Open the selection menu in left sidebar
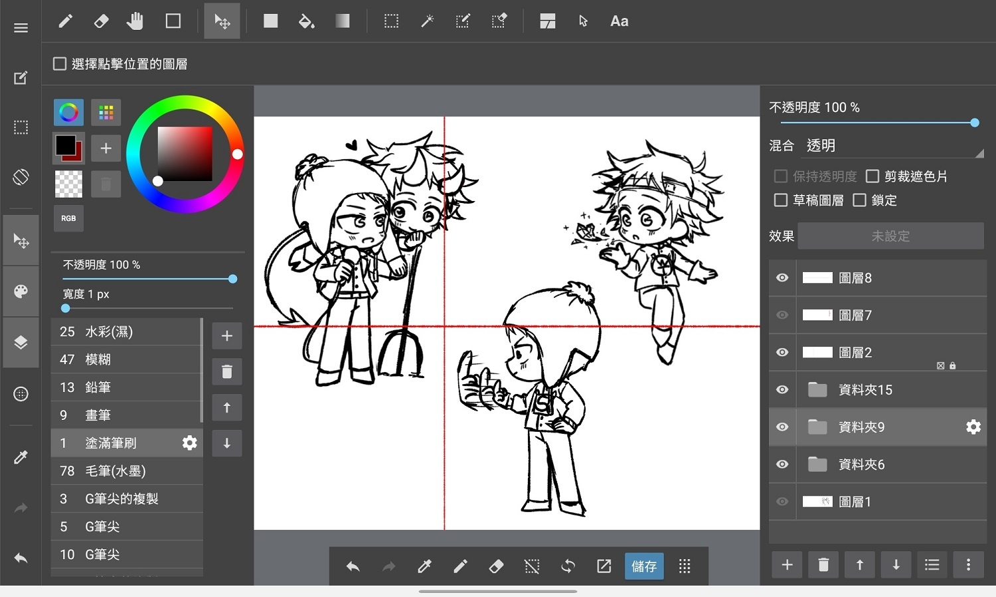The image size is (996, 597). coord(21,127)
